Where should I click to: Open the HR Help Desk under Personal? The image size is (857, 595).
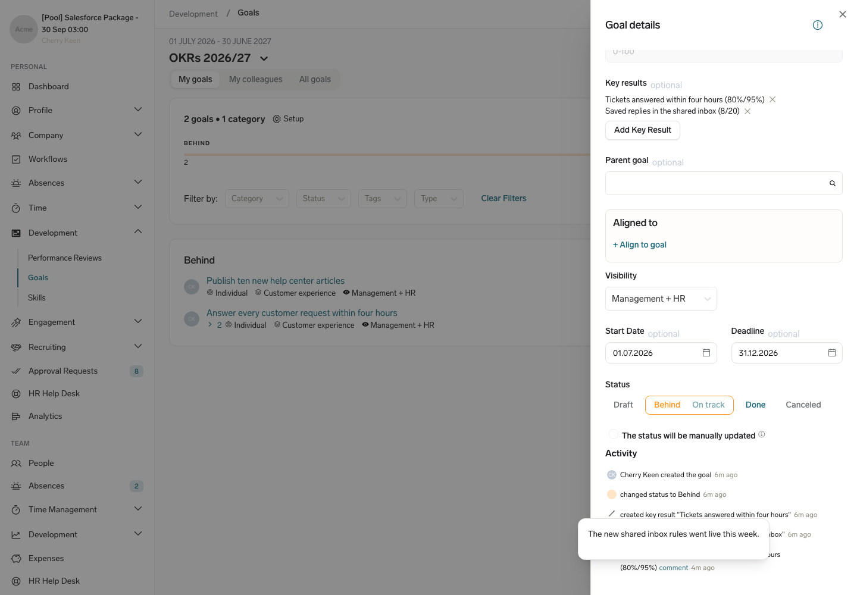[x=77, y=394]
